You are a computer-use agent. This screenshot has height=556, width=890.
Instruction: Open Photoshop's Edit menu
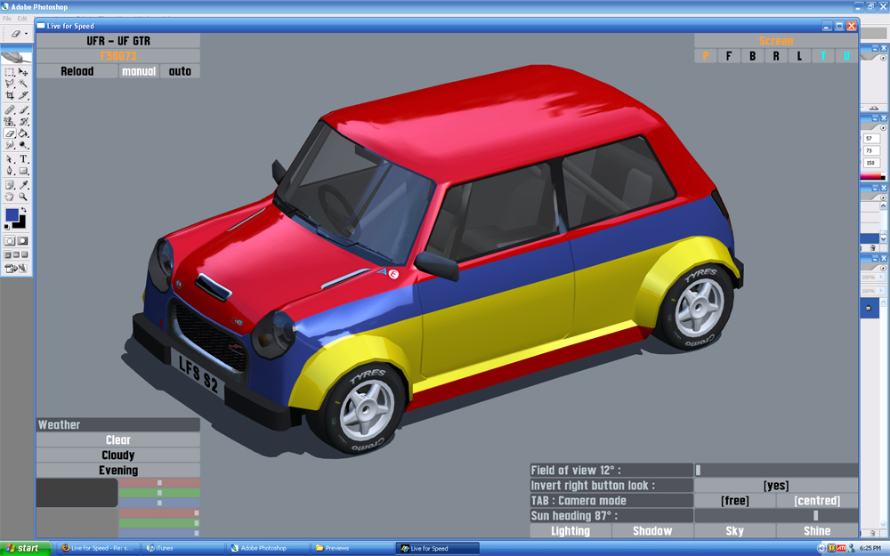(x=22, y=19)
